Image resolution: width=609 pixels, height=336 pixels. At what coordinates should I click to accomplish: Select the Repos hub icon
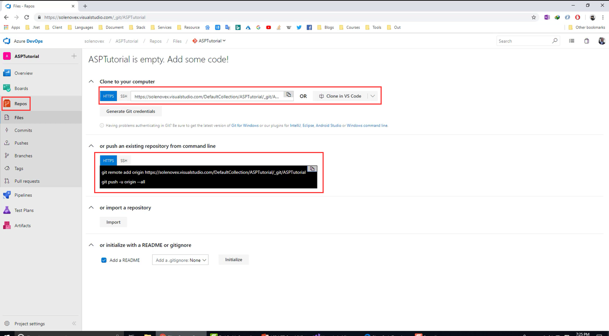pos(7,104)
